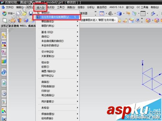This screenshot has width=162, height=121.
Task: Expand the 曲线(C) submenu
Action: [x=57, y=36]
